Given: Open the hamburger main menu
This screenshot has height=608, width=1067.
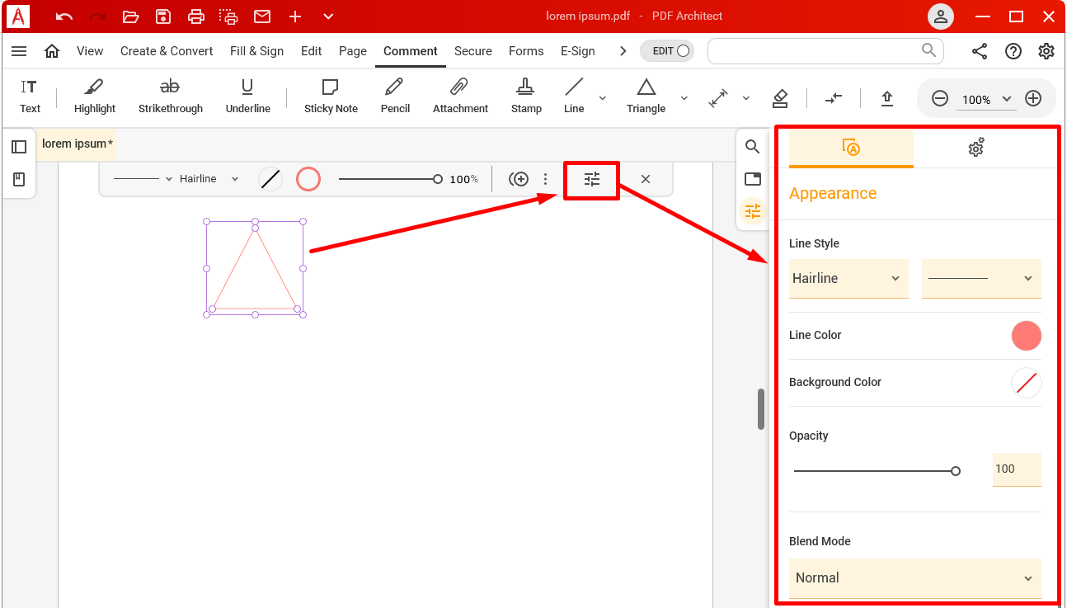Looking at the screenshot, I should pyautogui.click(x=19, y=51).
